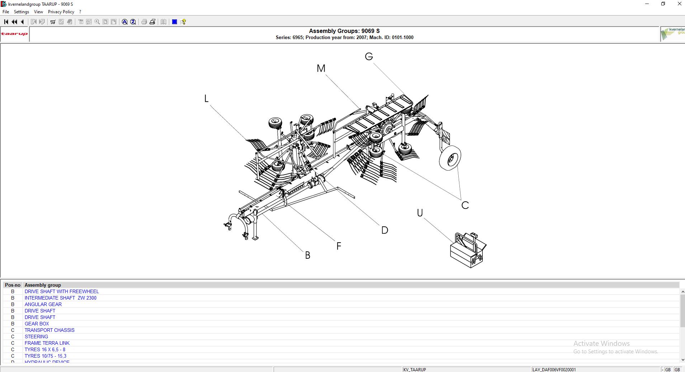Open the Settings menu
685x372 pixels.
click(x=21, y=11)
